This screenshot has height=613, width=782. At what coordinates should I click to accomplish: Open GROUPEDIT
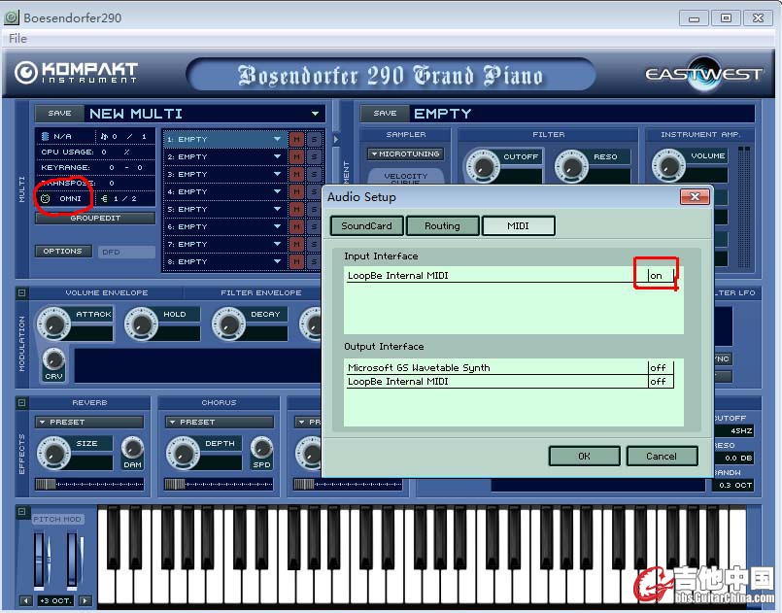tap(95, 218)
